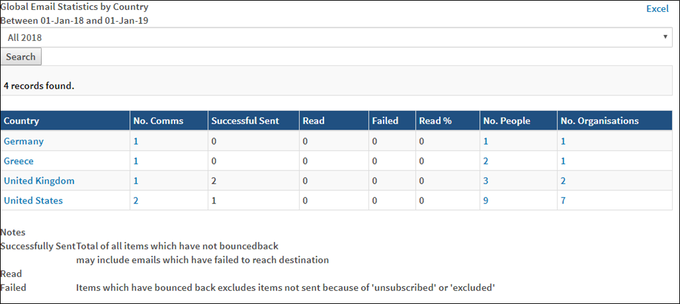
Task: Open United Kingdom's No. People value 3
Action: (486, 180)
